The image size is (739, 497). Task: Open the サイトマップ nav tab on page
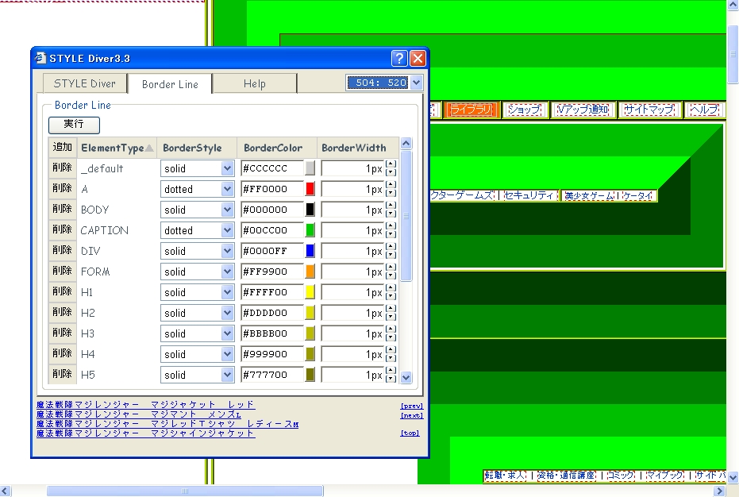coord(649,110)
